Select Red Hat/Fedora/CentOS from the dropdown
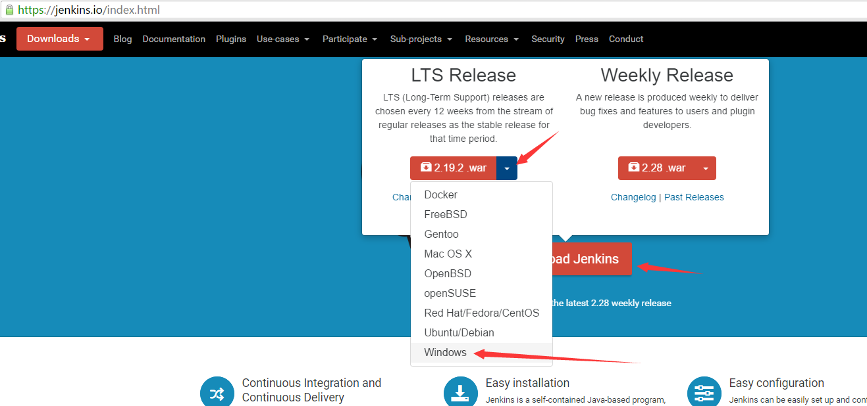867x406 pixels. [481, 313]
